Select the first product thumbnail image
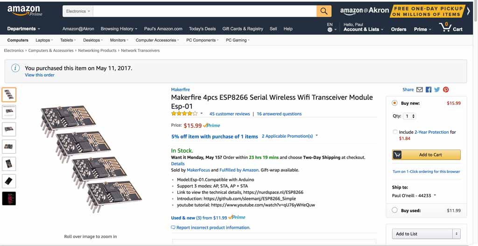The width and height of the screenshot is (478, 246). coord(9,95)
